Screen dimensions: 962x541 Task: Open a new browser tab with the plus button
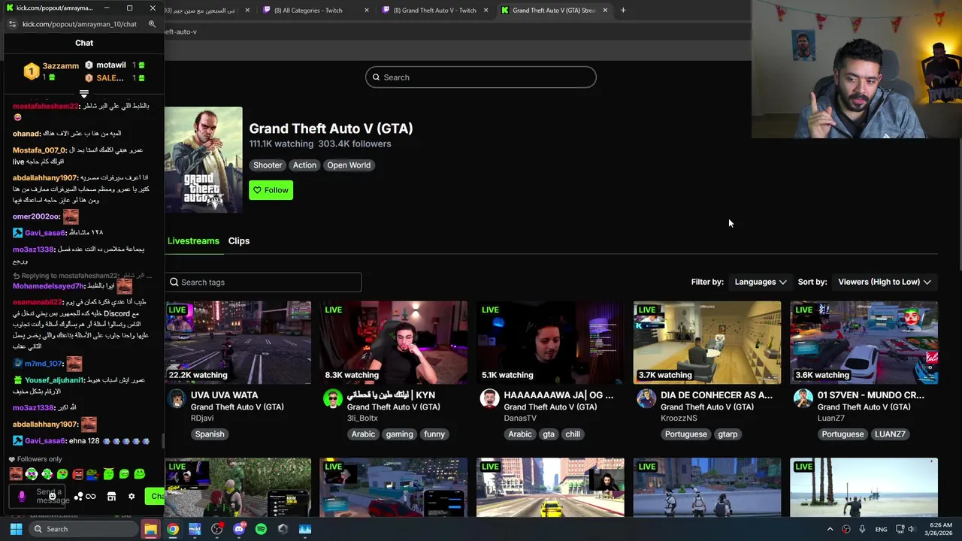click(623, 11)
